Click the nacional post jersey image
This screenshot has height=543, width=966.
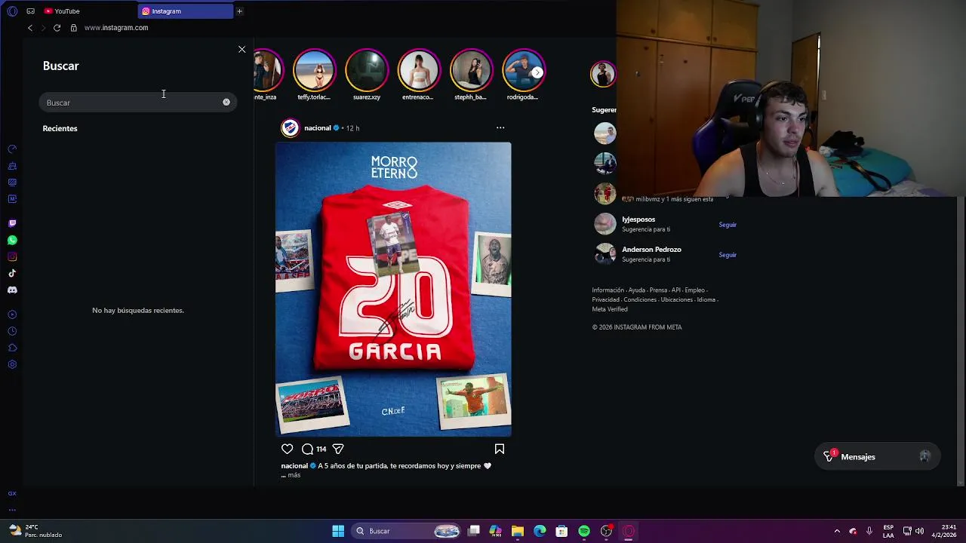click(x=393, y=290)
